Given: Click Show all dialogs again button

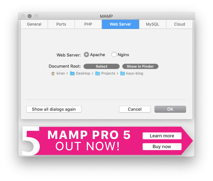Looking at the screenshot, I should click(54, 109).
